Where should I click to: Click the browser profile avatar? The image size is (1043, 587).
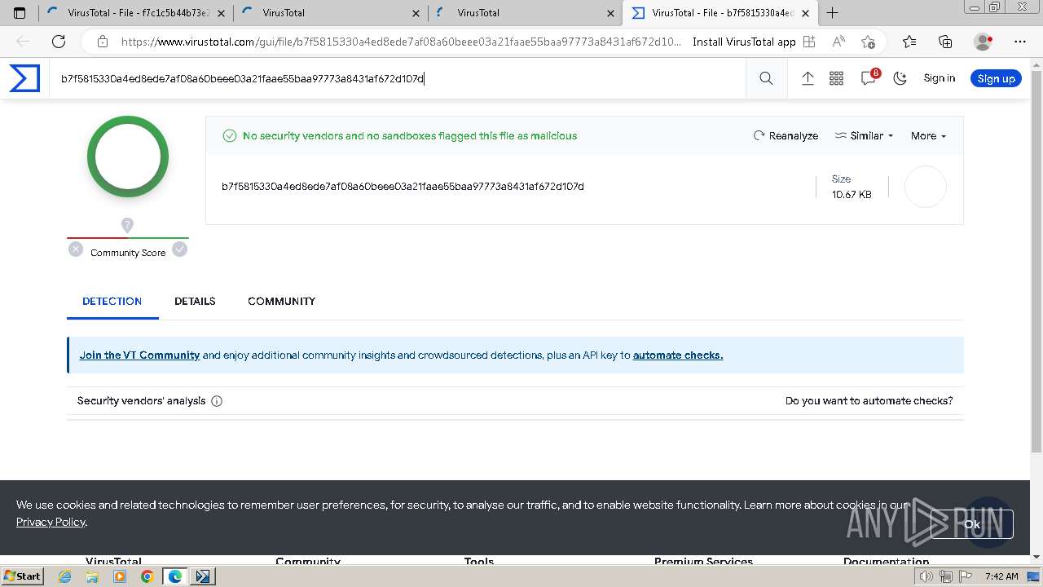pyautogui.click(x=984, y=42)
